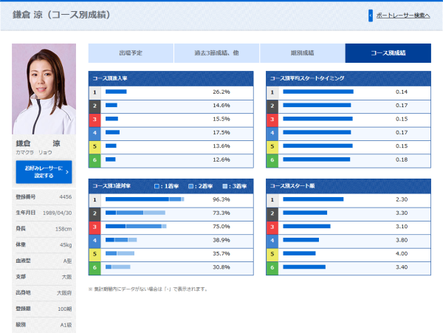Click the コース別スタート順 section header
Screen dimensions: 443x333
point(348,186)
